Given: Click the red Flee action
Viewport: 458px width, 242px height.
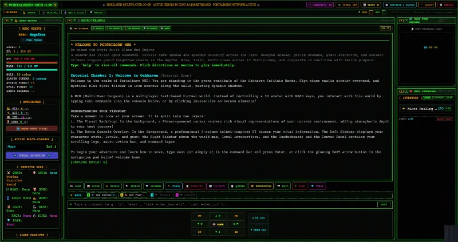Looking at the screenshot, I should (x=299, y=186).
